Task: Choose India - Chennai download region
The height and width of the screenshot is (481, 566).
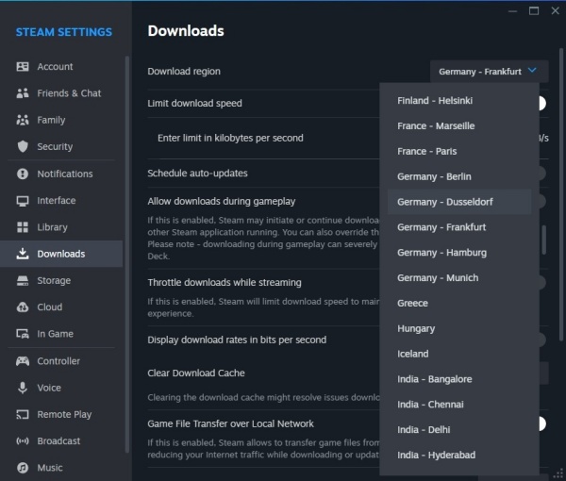Action: (459, 405)
